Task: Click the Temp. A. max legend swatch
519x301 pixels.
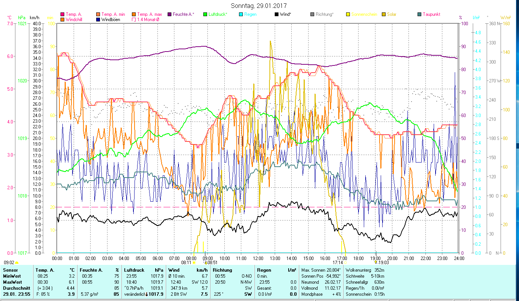Action: 134,15
